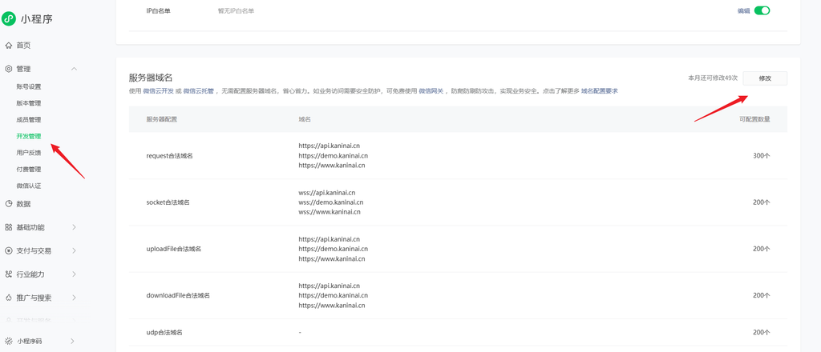Collapse the 管理 menu chevron

pyautogui.click(x=74, y=69)
